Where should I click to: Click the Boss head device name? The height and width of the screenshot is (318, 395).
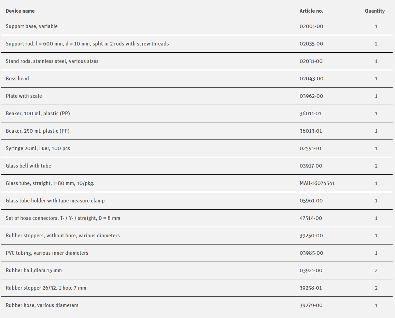click(x=17, y=79)
